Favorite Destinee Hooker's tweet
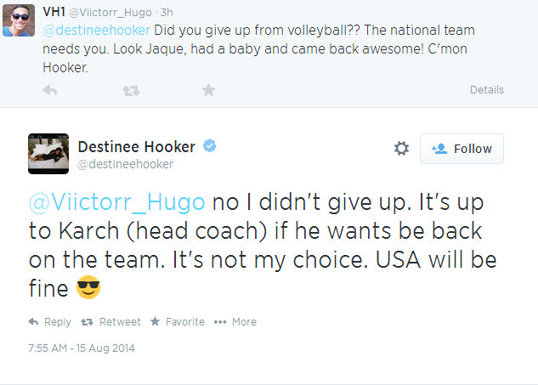538x385 pixels. 177,322
